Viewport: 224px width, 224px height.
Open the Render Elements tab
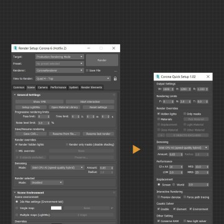[x=91, y=87]
